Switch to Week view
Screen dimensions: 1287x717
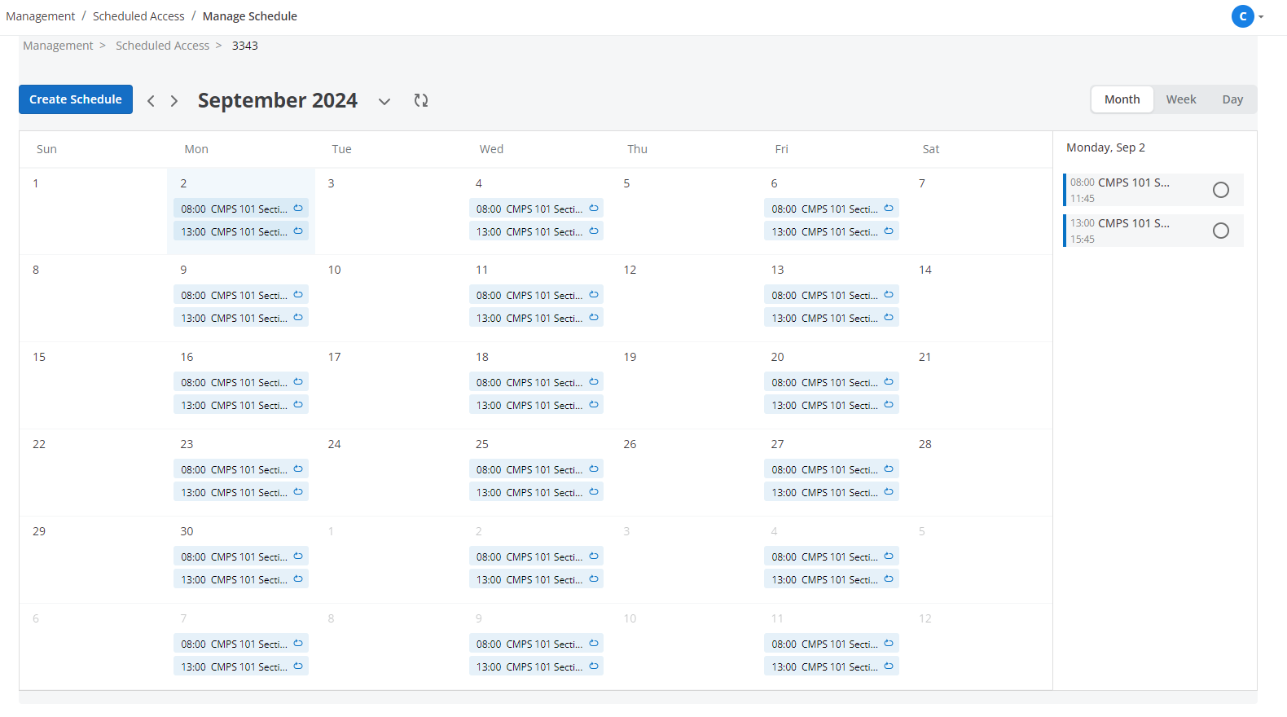pyautogui.click(x=1180, y=99)
